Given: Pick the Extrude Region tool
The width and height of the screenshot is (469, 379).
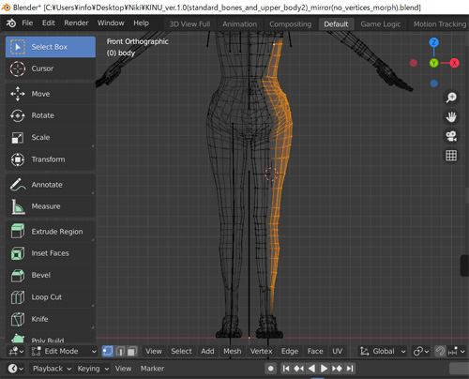Looking at the screenshot, I should (x=50, y=232).
